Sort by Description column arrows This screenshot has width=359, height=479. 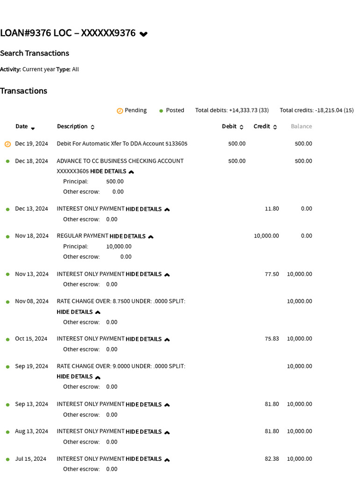[93, 127]
